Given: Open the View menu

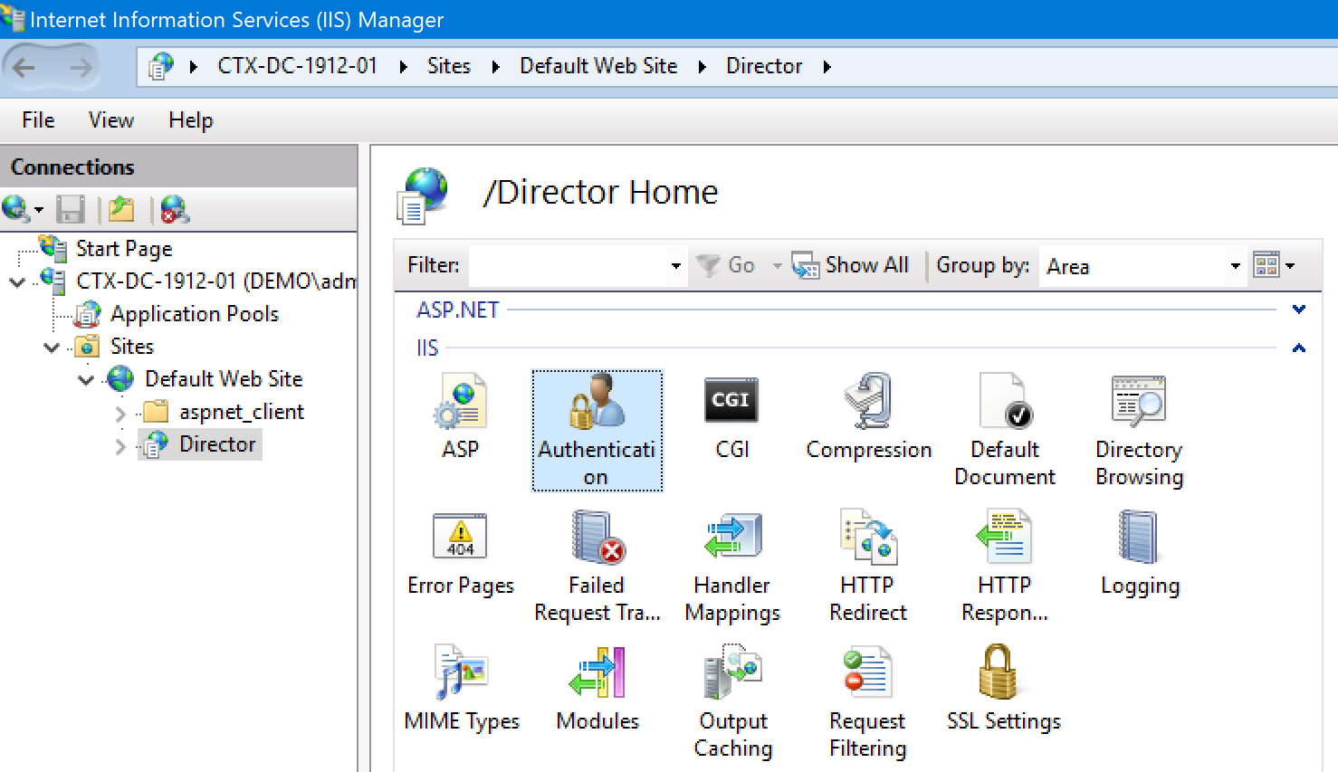Looking at the screenshot, I should (x=110, y=119).
